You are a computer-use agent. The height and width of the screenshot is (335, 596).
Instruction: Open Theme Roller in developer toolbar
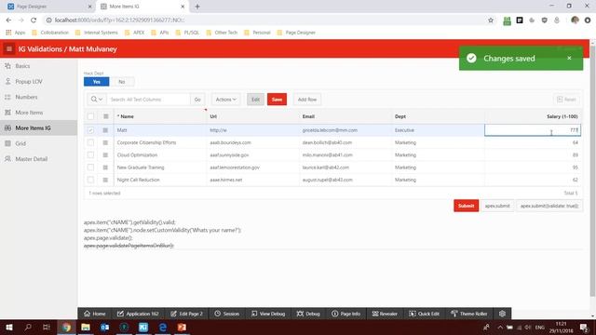click(469, 314)
